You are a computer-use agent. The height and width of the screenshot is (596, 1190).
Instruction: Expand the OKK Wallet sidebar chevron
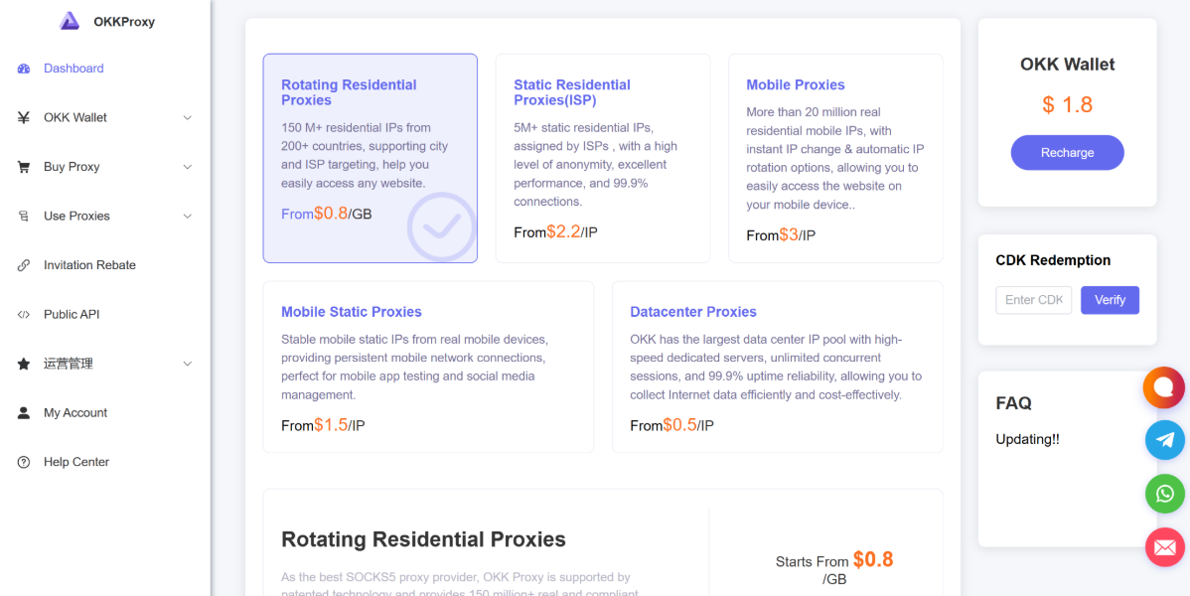[188, 117]
